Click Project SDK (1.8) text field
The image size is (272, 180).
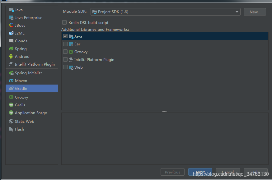[x=165, y=12]
